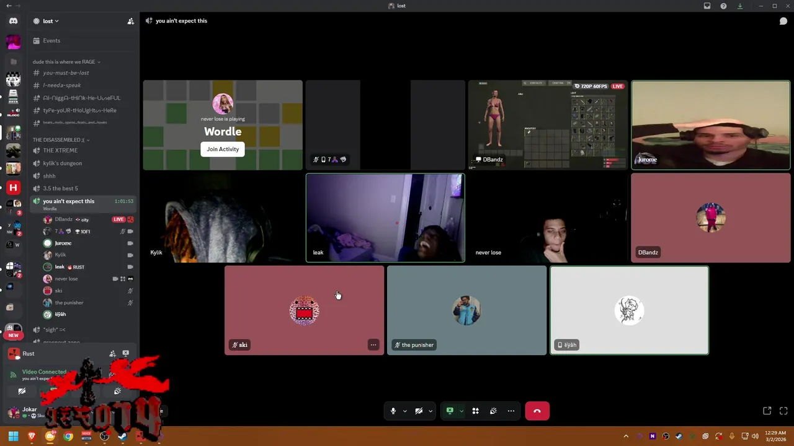
Task: Focus never lose's video tile
Action: coord(548,218)
